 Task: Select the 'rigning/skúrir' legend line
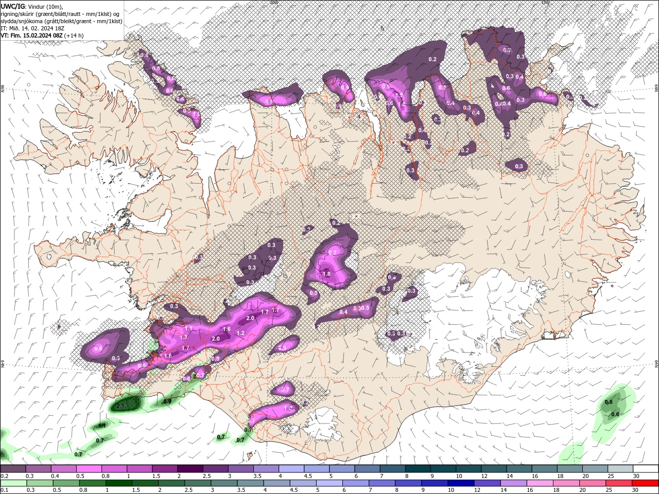coord(61,14)
